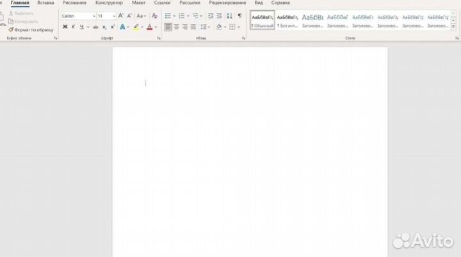Align text right
This screenshot has height=257, width=461.
[x=185, y=27]
